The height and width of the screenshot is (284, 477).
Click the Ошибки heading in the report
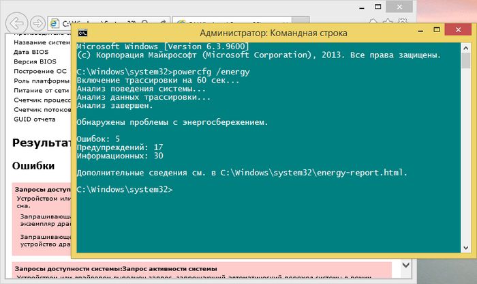pyautogui.click(x=33, y=165)
